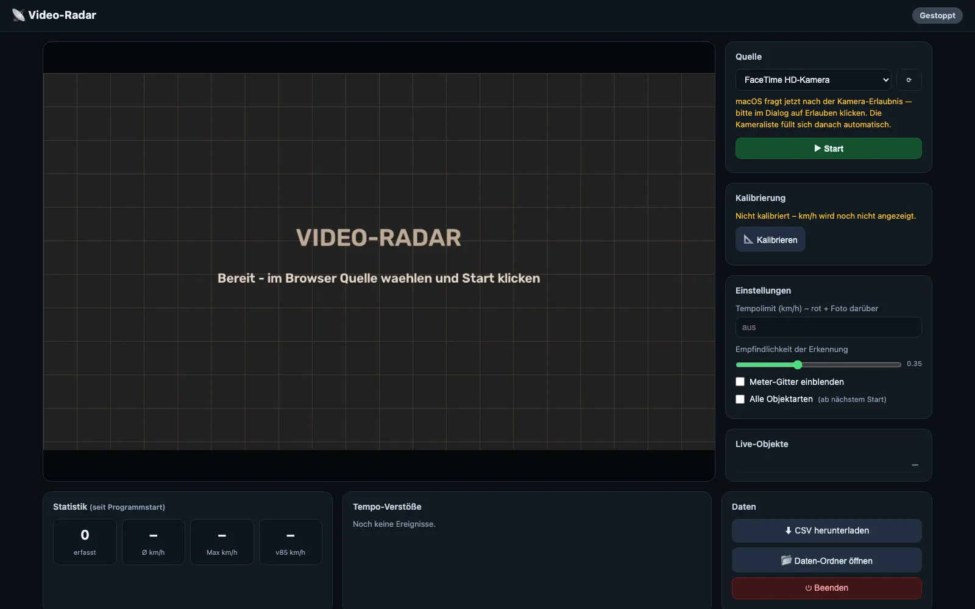This screenshot has height=609, width=975.
Task: Open the FaceTime HD-Kamera source dropdown
Action: (x=813, y=80)
